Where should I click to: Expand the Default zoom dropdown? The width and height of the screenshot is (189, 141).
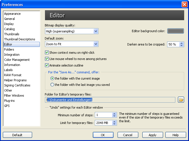[96, 44]
